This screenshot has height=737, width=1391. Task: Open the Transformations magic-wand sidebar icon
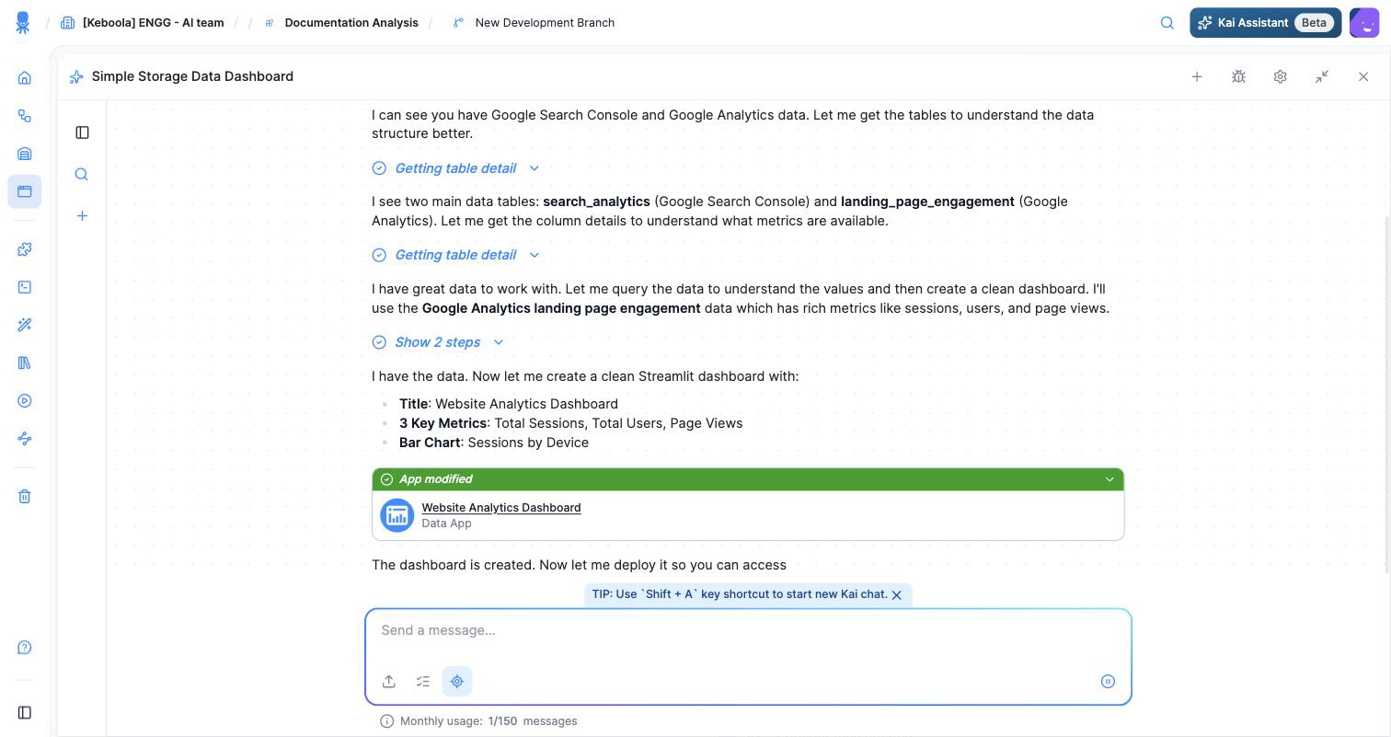point(25,325)
